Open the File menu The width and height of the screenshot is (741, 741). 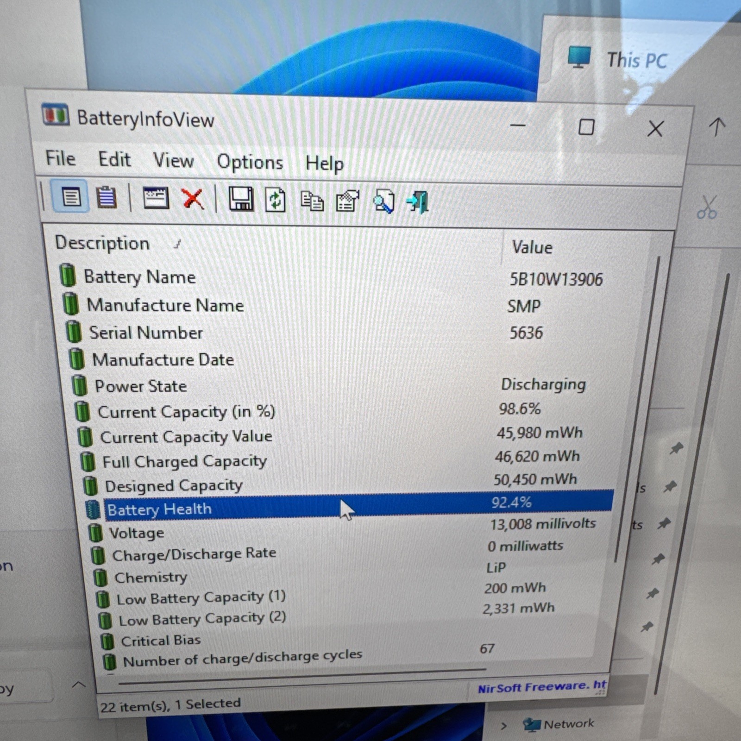tap(61, 158)
